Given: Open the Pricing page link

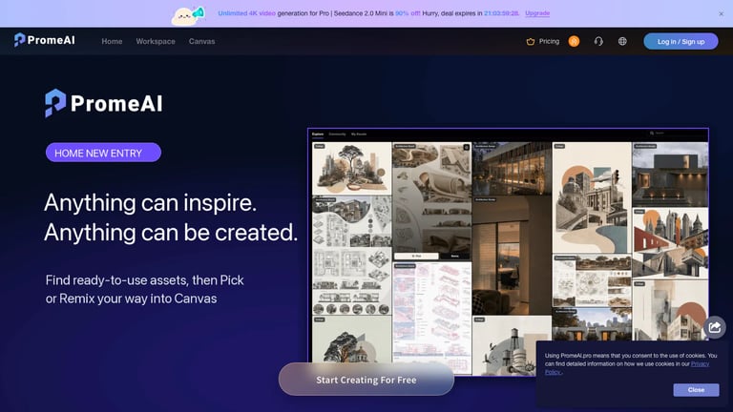Looking at the screenshot, I should click(x=549, y=42).
